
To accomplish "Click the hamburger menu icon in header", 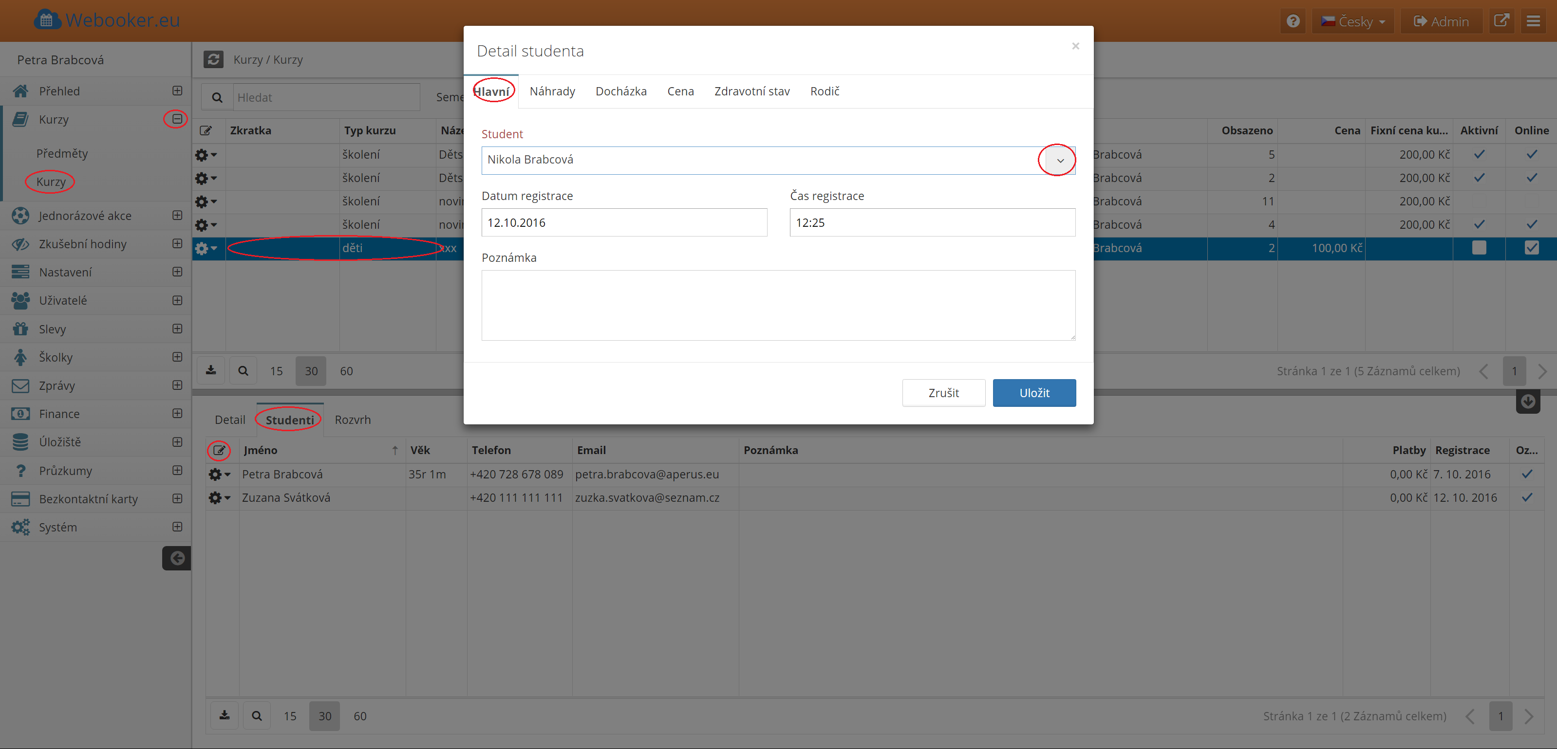I will [1534, 21].
